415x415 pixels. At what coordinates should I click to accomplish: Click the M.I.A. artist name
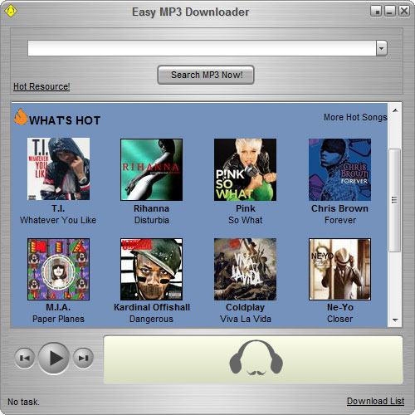click(58, 307)
